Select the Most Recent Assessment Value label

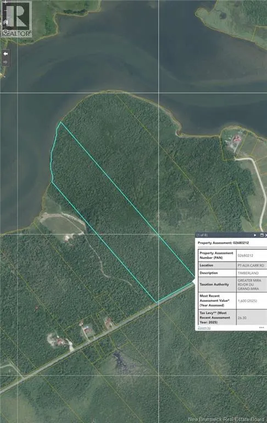pos(214,301)
